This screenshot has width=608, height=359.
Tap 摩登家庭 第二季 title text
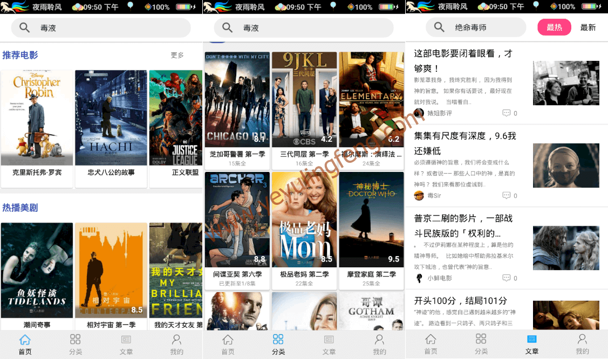(x=372, y=274)
